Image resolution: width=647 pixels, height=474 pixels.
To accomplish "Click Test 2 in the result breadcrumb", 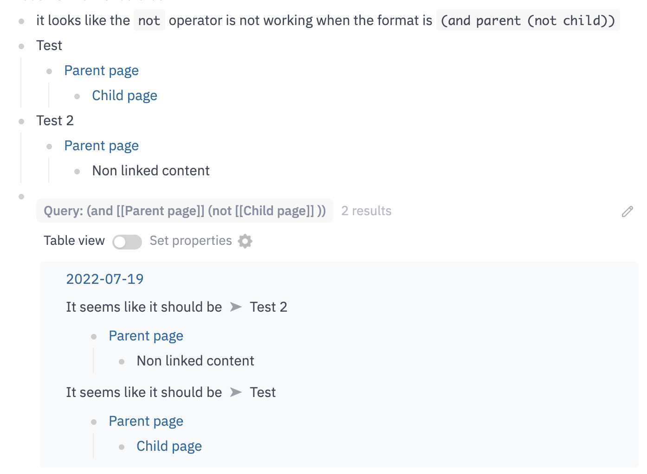I will [269, 307].
